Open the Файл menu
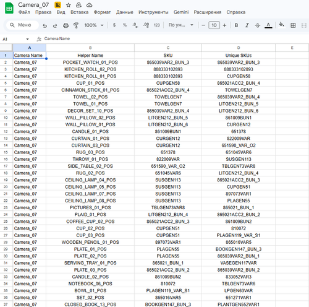The height and width of the screenshot is (307, 309). point(24,12)
